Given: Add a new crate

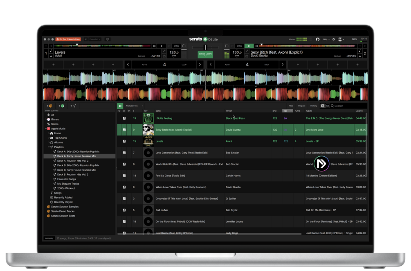Looking at the screenshot, I should tap(49, 106).
